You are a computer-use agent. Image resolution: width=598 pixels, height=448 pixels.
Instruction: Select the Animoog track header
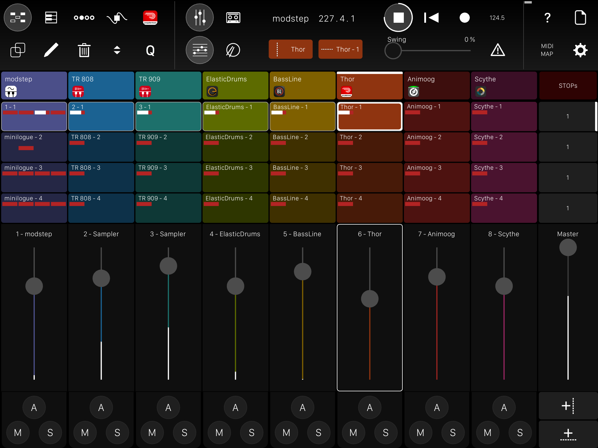[x=437, y=85]
